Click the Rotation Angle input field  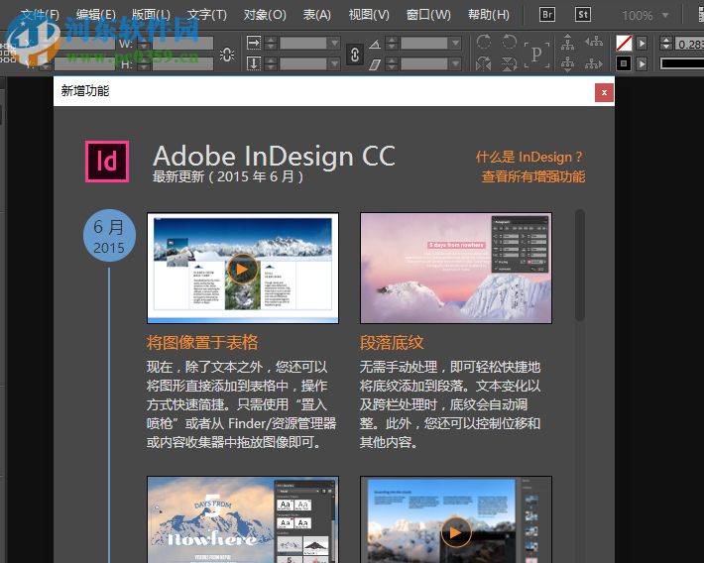click(x=424, y=43)
